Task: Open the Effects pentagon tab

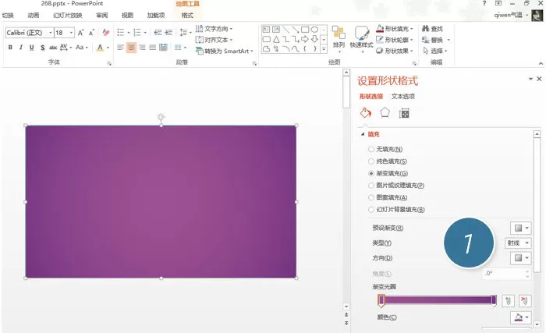Action: tap(385, 113)
